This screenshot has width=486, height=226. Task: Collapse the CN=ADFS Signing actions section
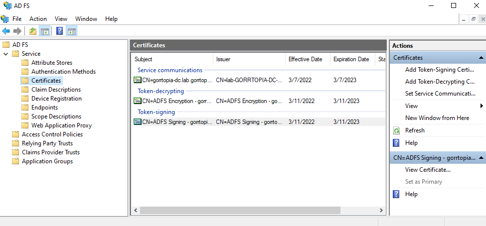click(481, 158)
